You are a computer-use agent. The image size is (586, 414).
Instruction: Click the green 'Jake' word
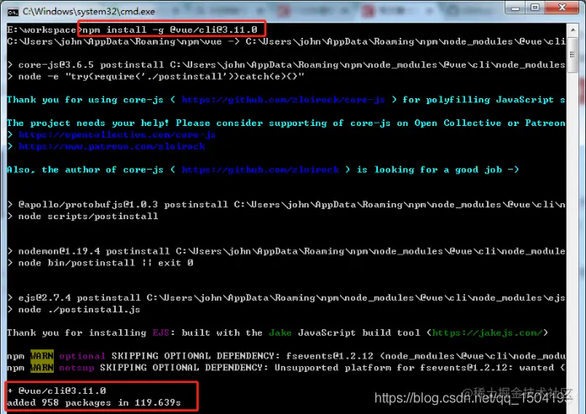tap(280, 333)
